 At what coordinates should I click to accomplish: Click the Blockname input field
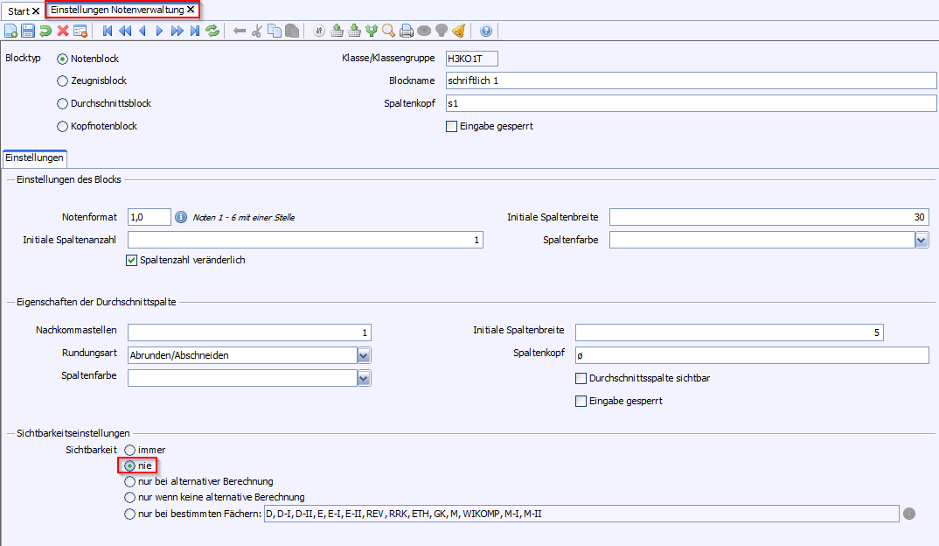point(690,80)
